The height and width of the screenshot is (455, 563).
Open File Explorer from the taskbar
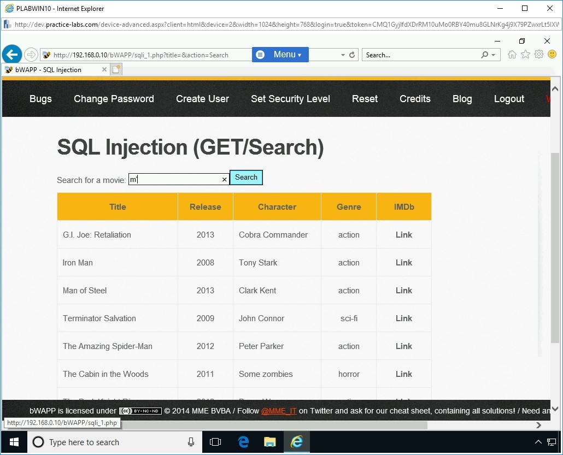269,442
